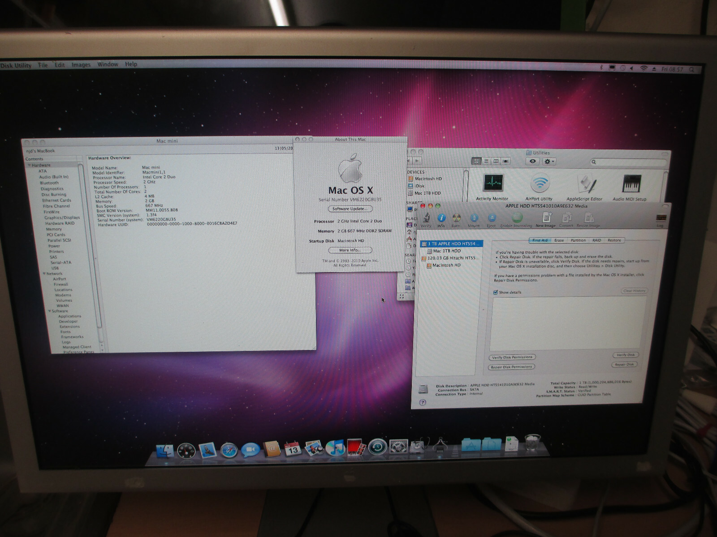
Task: Collapse the Hardware section in System Profiler
Action: pos(30,165)
